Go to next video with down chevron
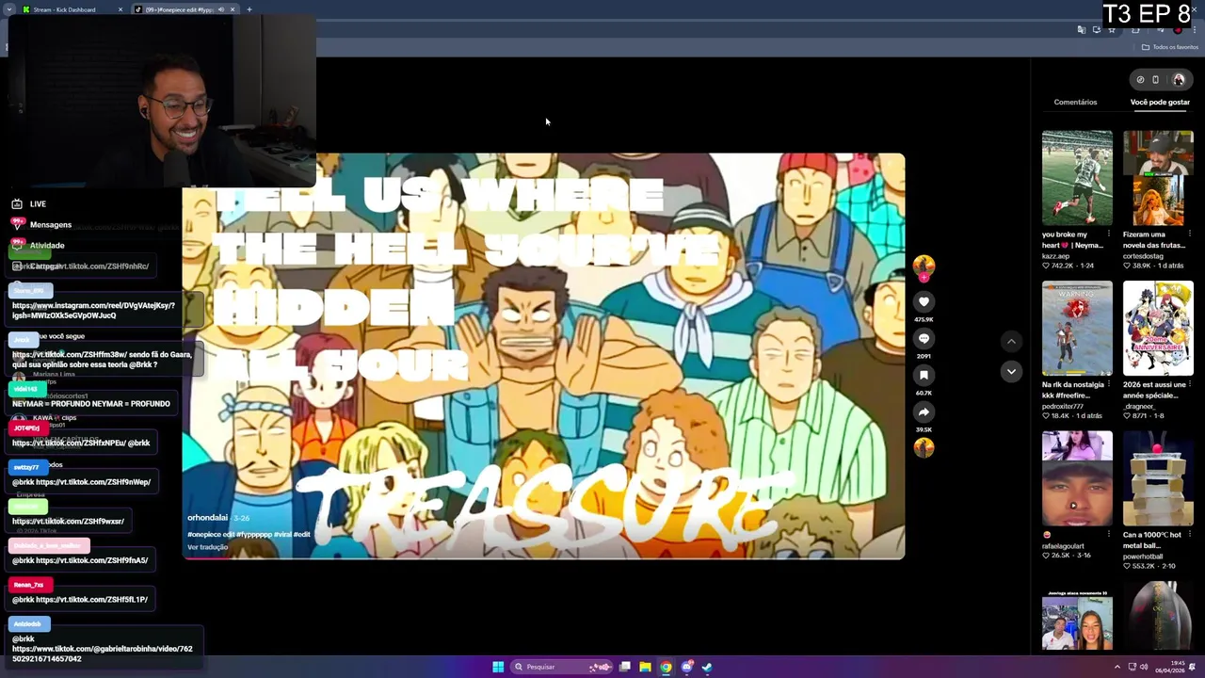This screenshot has width=1205, height=678. pos(1011,371)
